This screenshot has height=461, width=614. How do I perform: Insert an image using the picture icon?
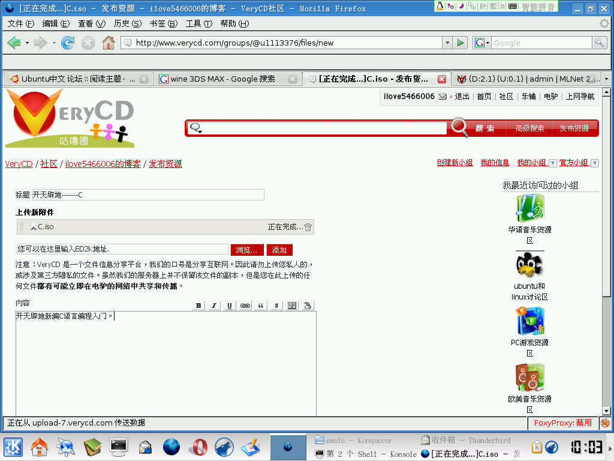click(x=292, y=306)
